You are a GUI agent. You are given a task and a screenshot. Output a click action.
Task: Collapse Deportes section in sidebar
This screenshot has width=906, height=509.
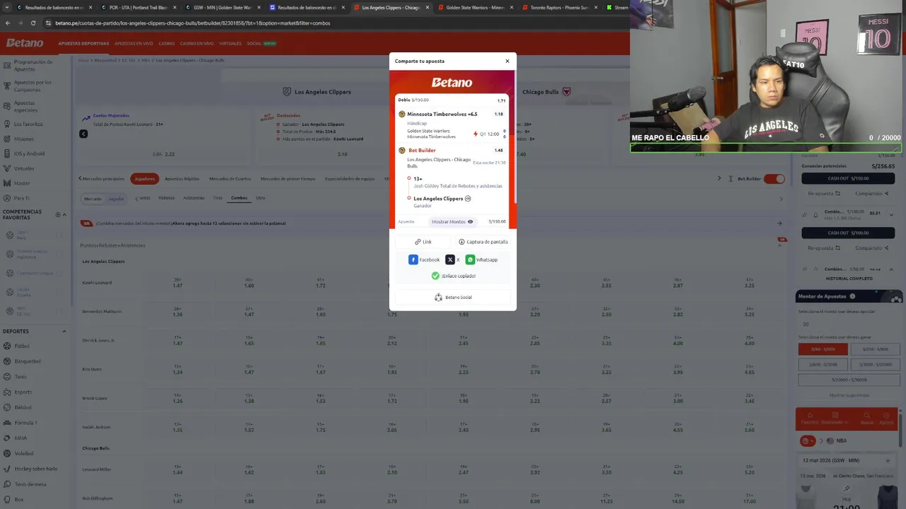64,331
